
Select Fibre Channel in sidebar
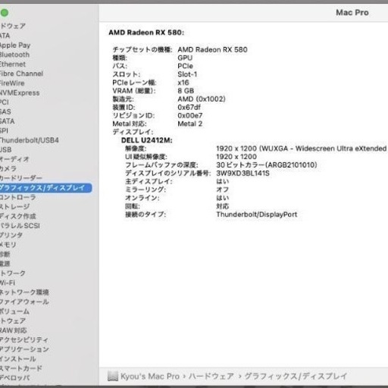point(21,74)
